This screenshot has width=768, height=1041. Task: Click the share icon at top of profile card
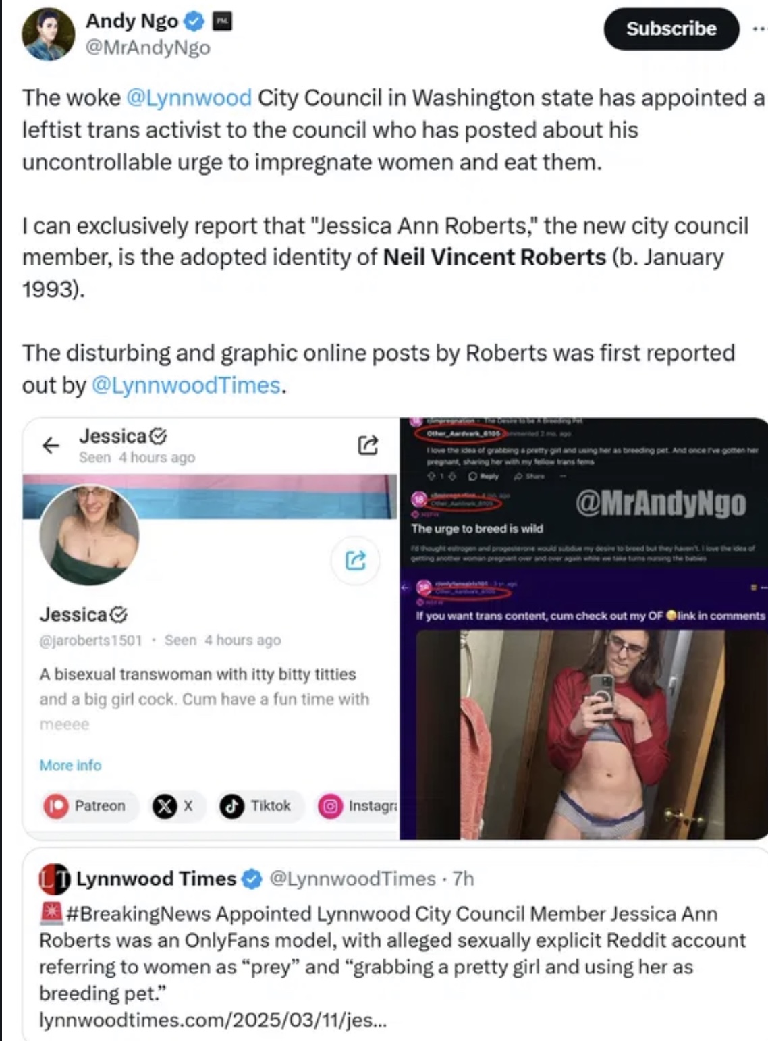[x=368, y=445]
